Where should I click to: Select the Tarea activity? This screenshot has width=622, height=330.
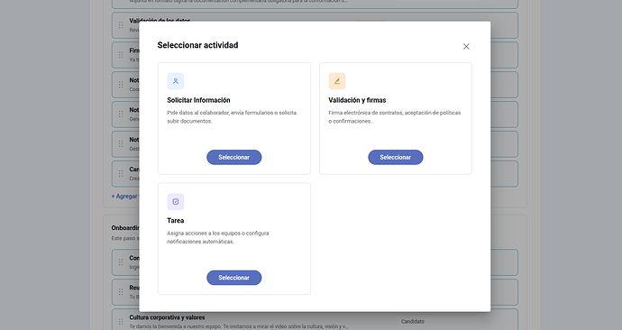coord(234,278)
